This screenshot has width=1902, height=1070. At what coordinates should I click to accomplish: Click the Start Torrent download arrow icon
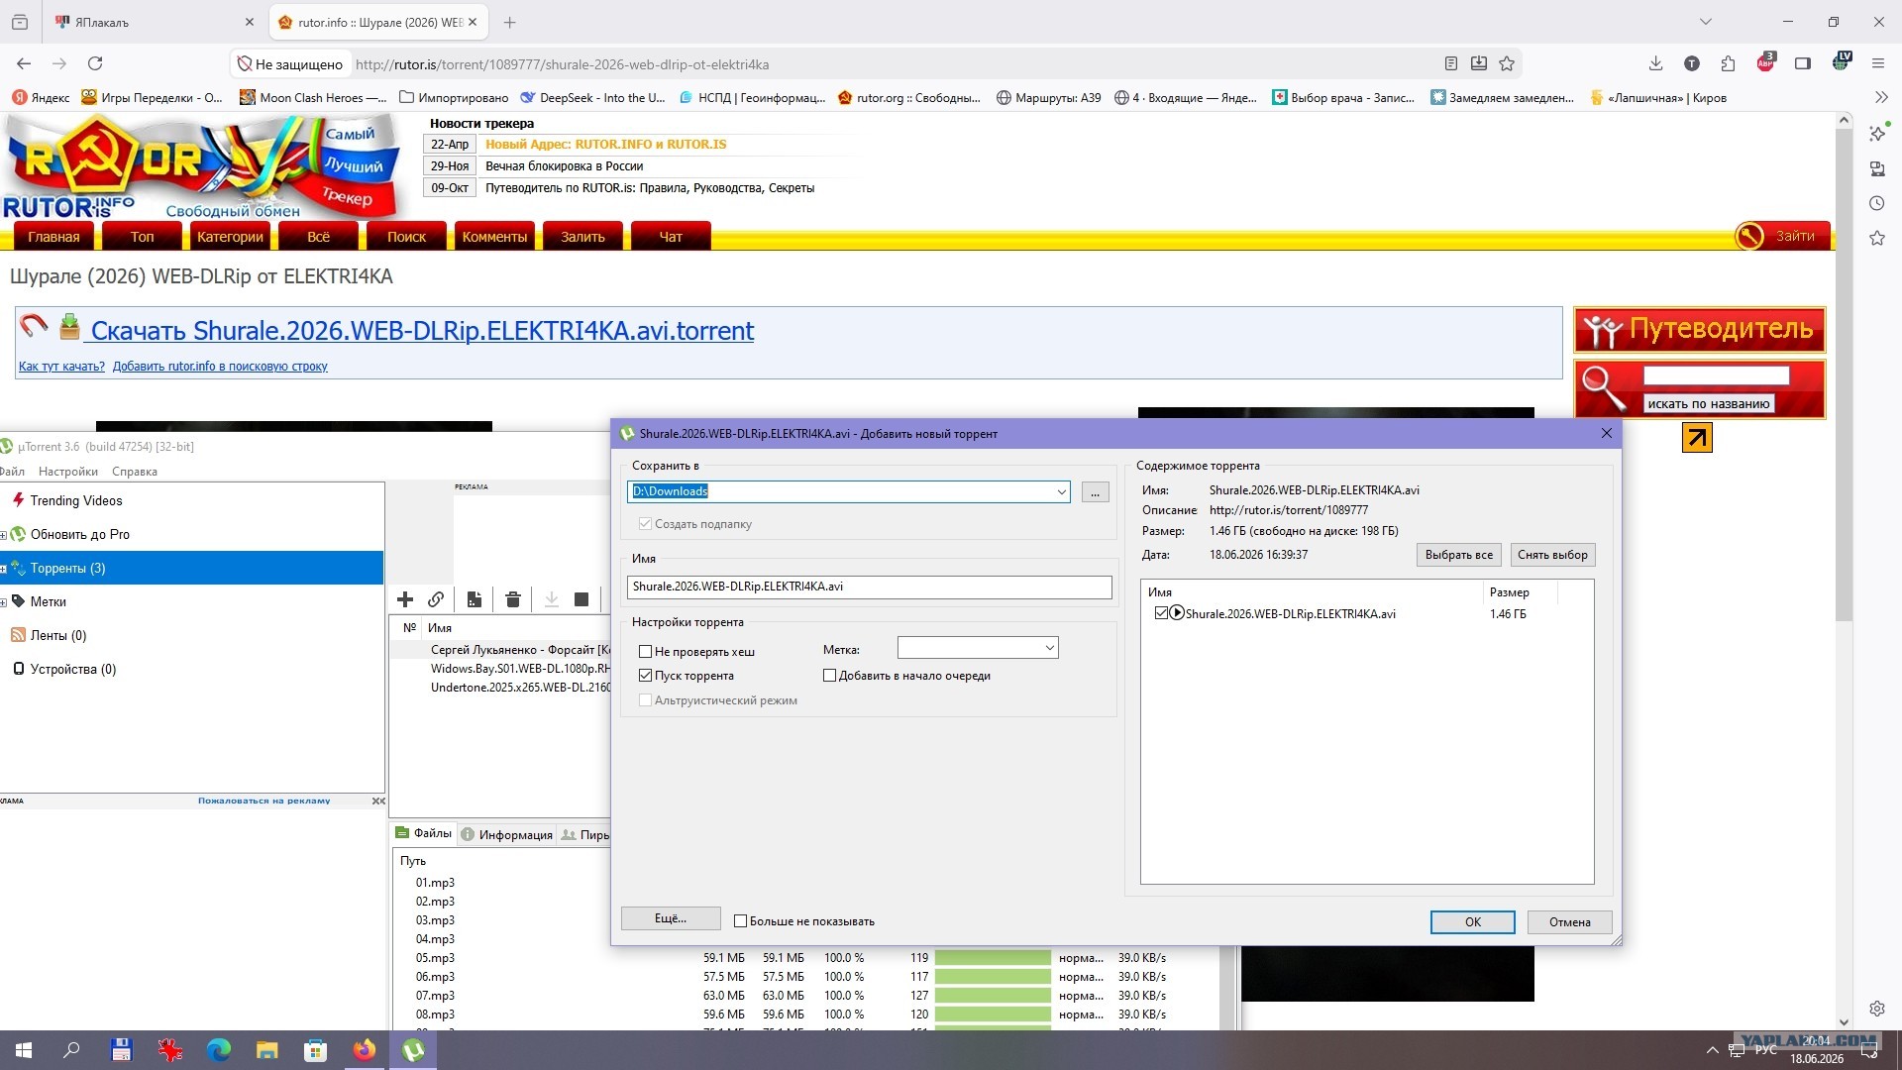[552, 599]
